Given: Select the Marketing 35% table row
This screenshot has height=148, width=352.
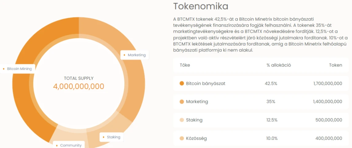Looking at the screenshot, I should (261, 102).
